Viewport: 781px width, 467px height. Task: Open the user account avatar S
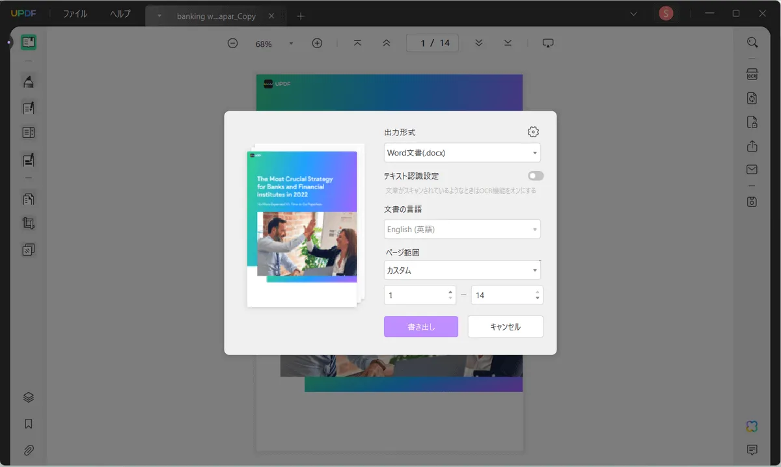pyautogui.click(x=666, y=13)
